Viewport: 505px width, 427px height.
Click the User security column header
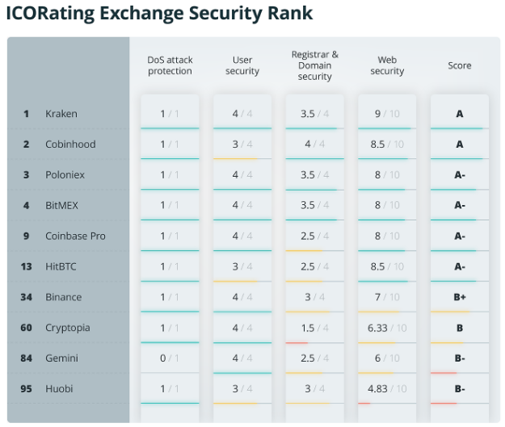[x=242, y=65]
